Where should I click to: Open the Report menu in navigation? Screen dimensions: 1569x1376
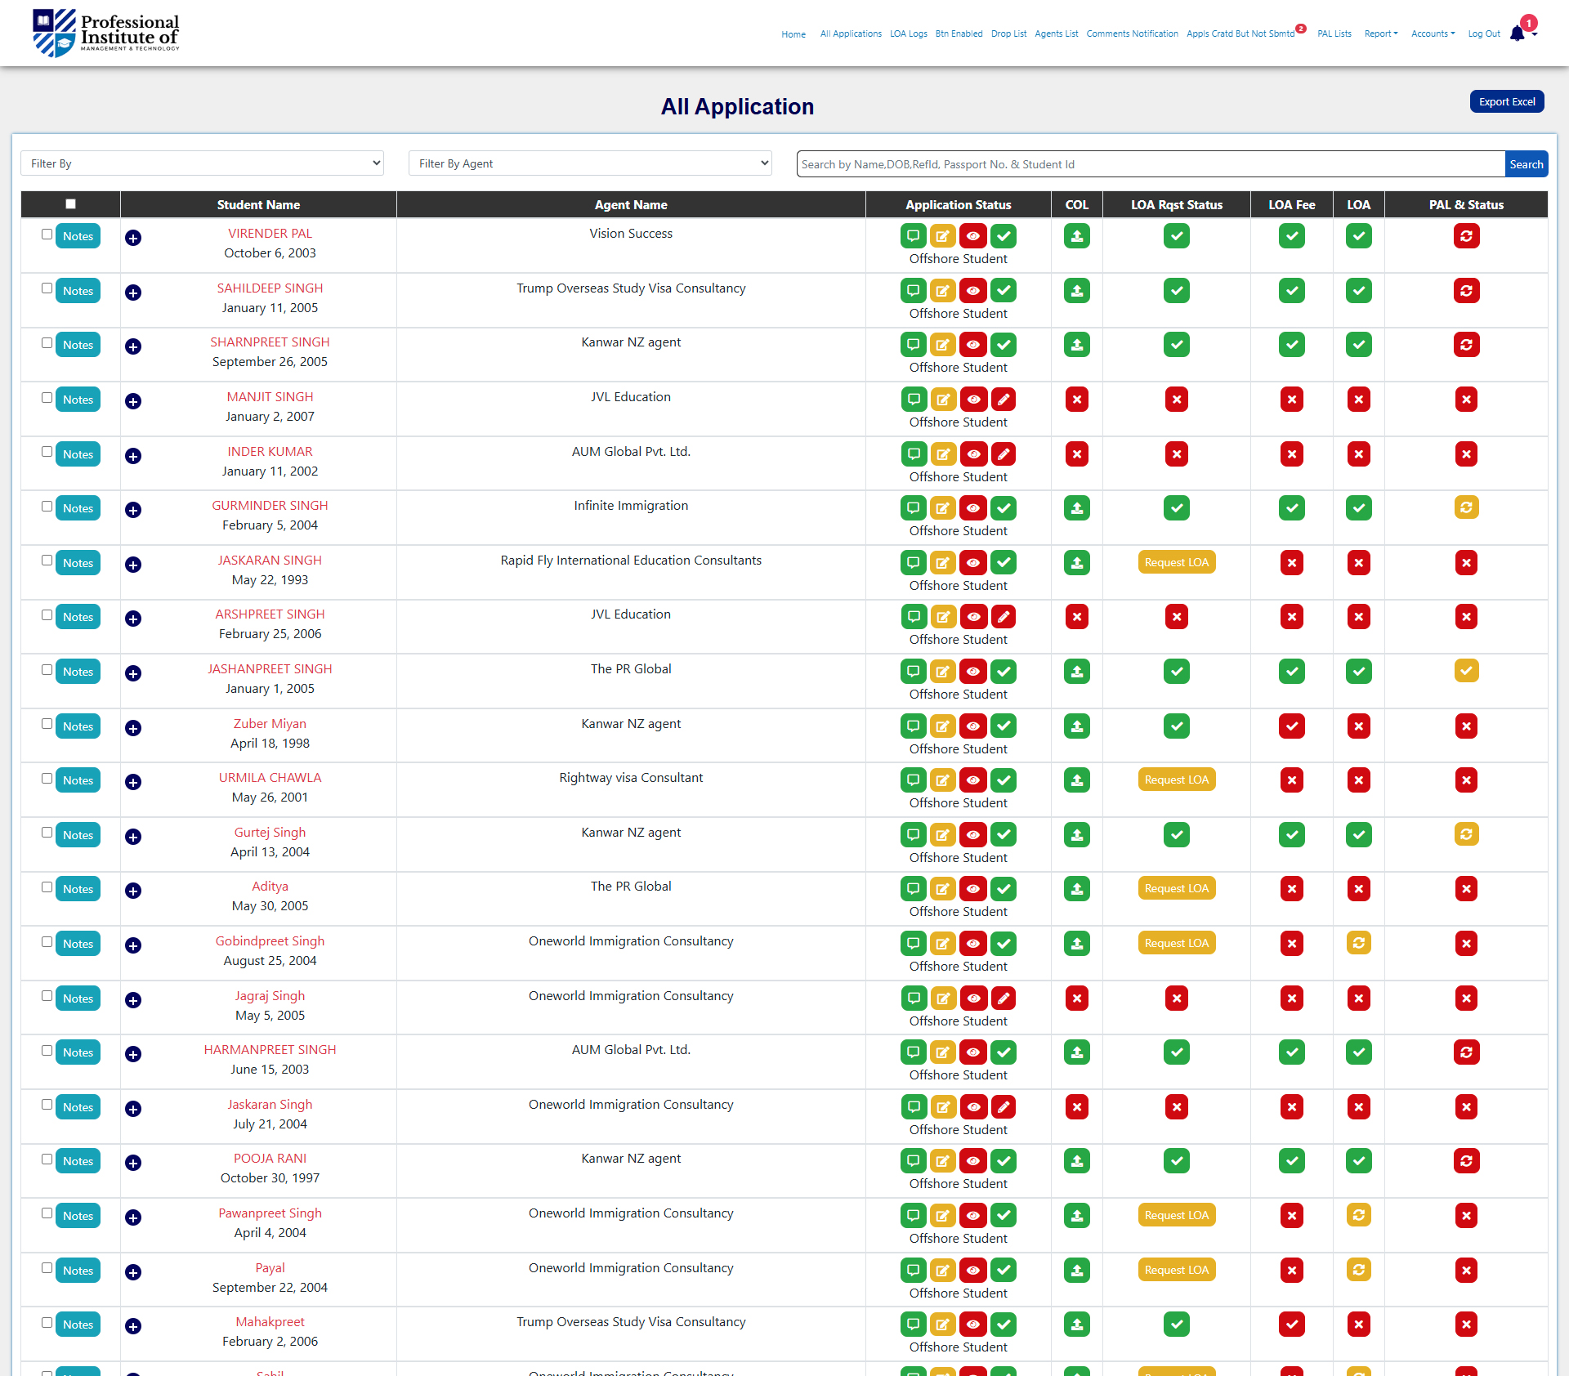1380,34
